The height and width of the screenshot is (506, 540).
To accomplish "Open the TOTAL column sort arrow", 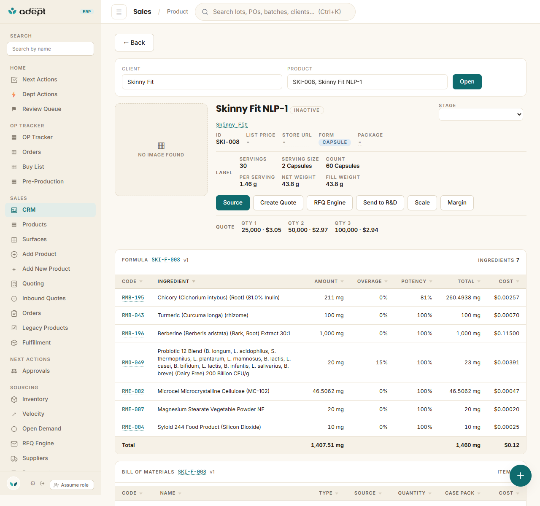I will coord(479,282).
